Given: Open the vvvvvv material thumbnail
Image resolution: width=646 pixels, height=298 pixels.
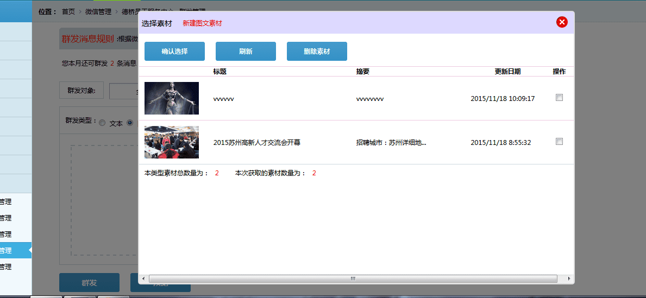Looking at the screenshot, I should pyautogui.click(x=172, y=98).
